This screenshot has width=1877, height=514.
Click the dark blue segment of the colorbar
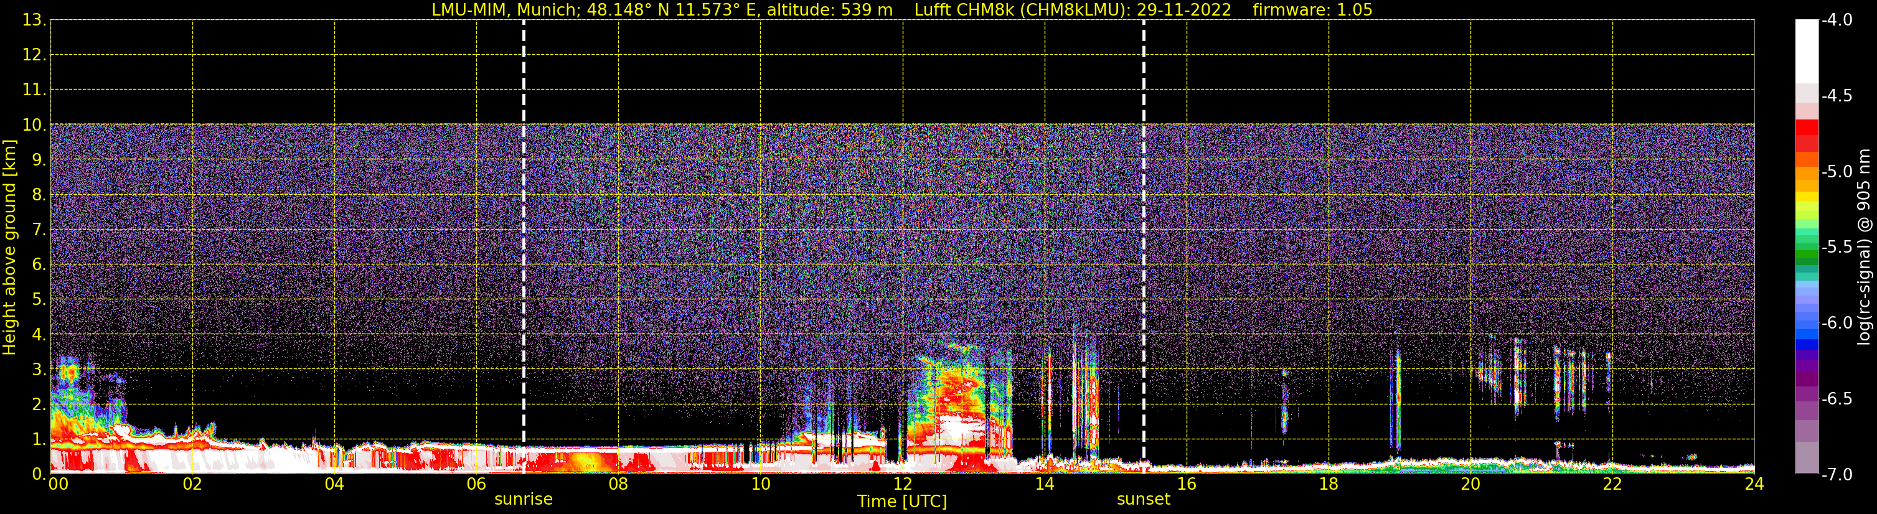[1807, 345]
